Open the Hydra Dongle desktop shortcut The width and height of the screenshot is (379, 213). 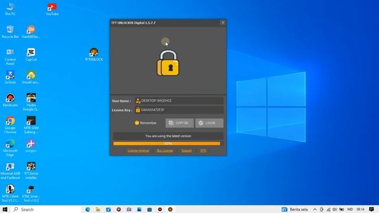coord(31,102)
